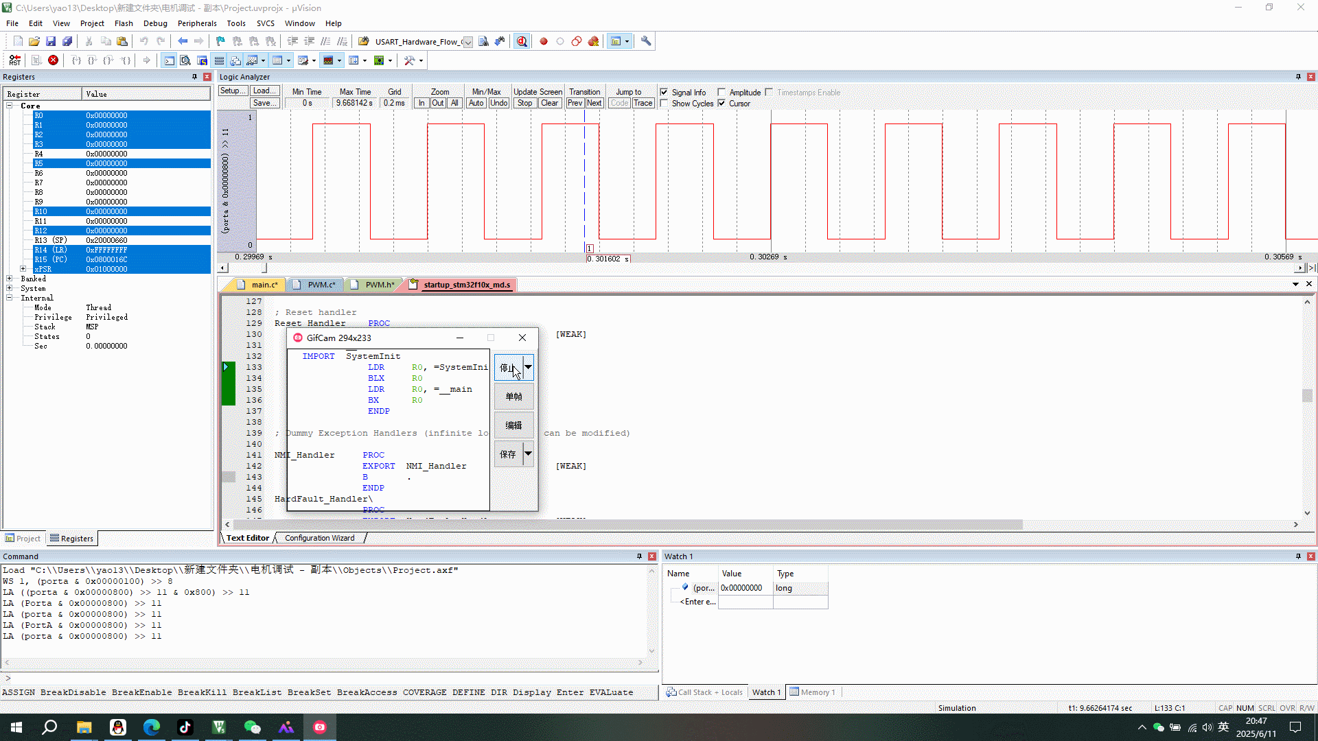Open the Peripherals menu
The image size is (1318, 741).
point(197,23)
